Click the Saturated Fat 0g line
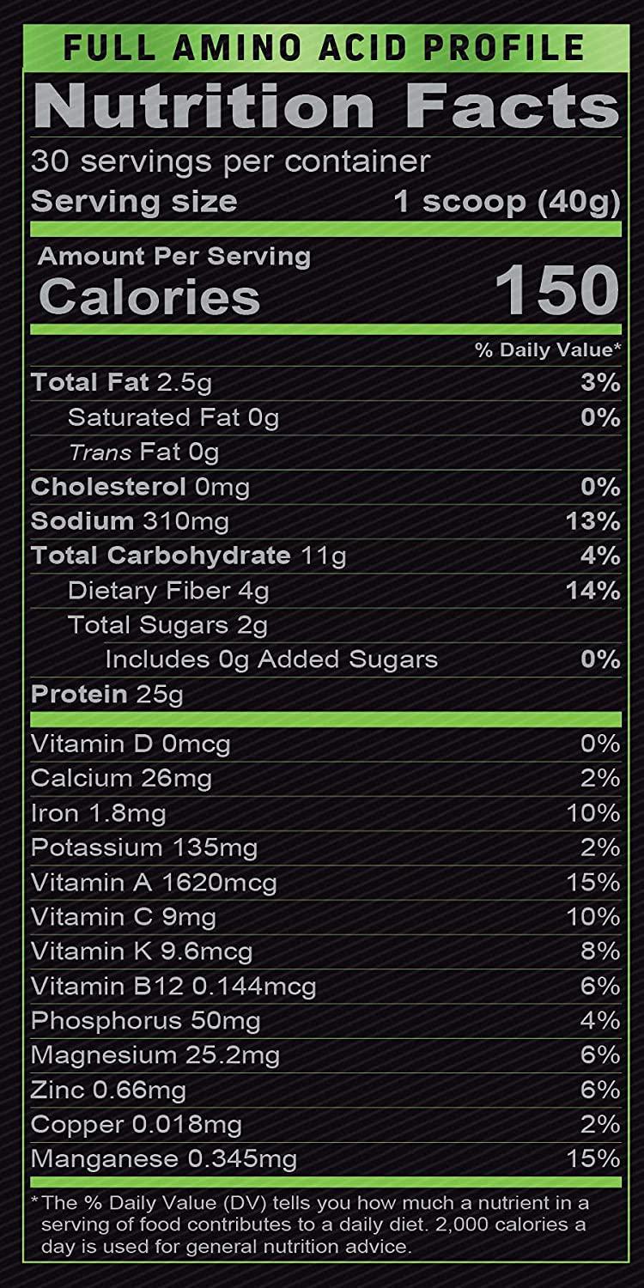This screenshot has width=644, height=1288. pos(173,417)
